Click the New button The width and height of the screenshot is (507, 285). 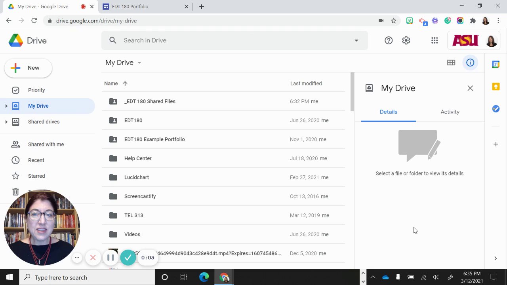click(28, 68)
